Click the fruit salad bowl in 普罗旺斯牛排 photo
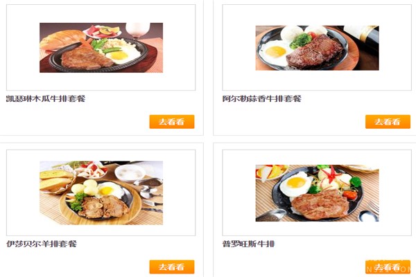Viewport: 416px width, 277px height. pyautogui.click(x=270, y=172)
